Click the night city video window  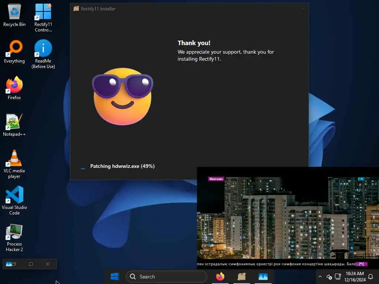[288, 217]
